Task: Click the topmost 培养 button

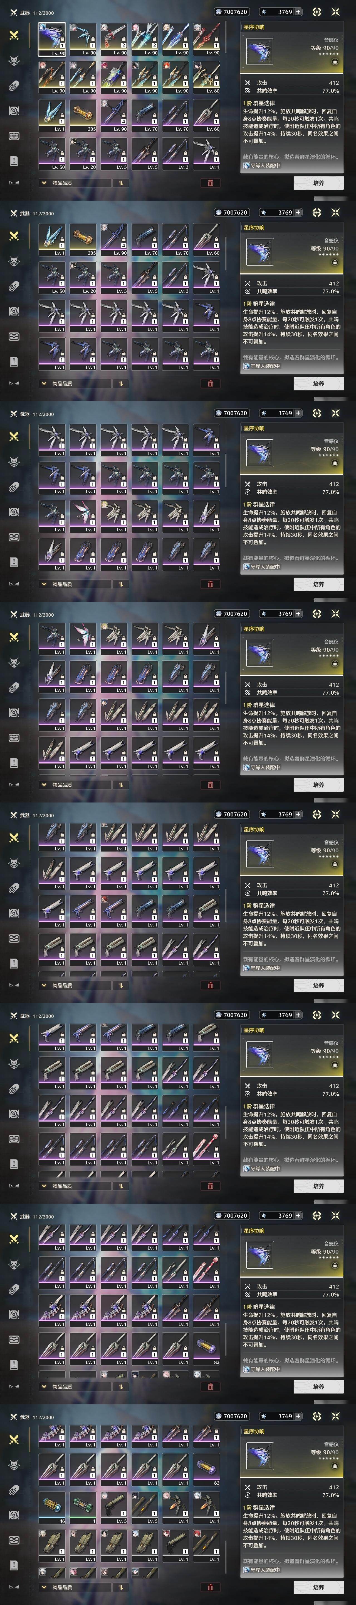Action: 318,183
